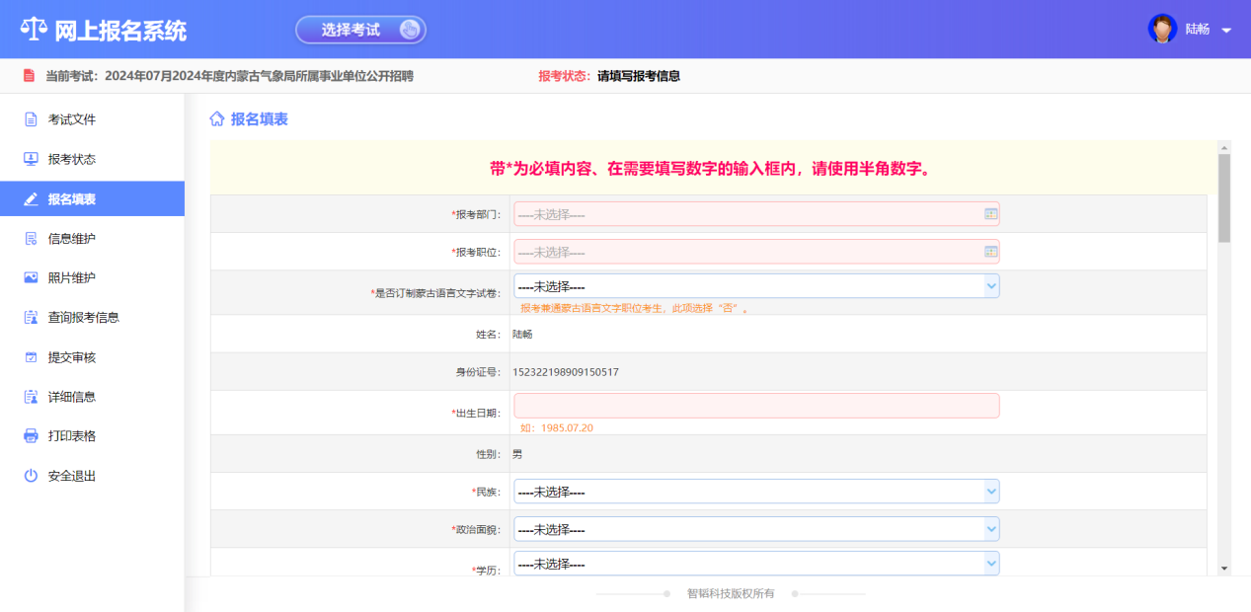The height and width of the screenshot is (612, 1251).
Task: Click the user avatar icon
Action: 1162,29
